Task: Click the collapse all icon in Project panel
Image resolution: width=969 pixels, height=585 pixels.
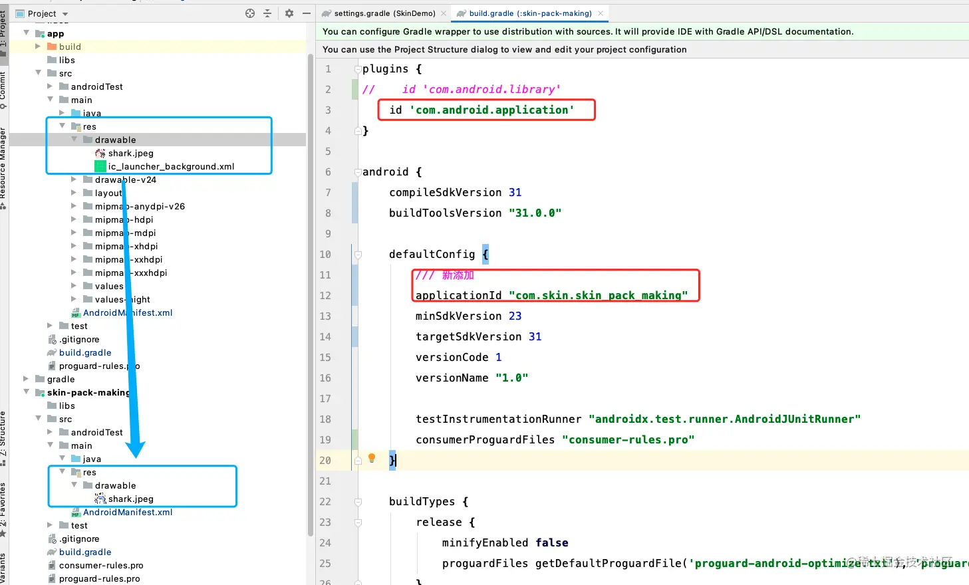Action: click(x=267, y=13)
